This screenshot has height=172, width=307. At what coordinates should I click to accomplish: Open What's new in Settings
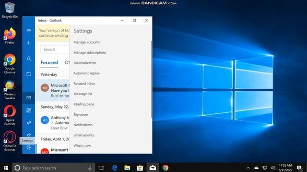(x=82, y=145)
